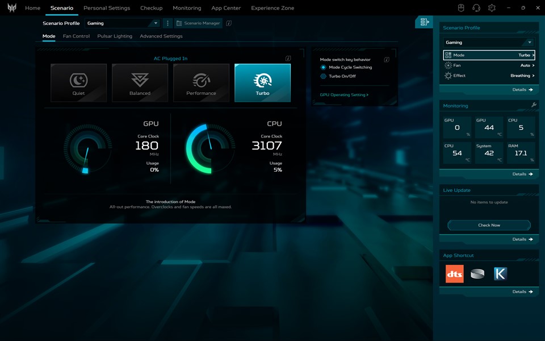Activate the Turbo mode tile
The image size is (545, 341).
click(x=262, y=82)
